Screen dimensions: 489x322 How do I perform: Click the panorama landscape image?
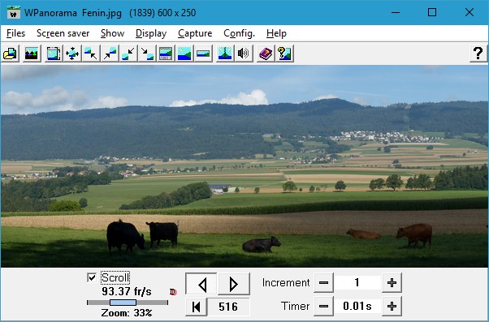(x=244, y=166)
